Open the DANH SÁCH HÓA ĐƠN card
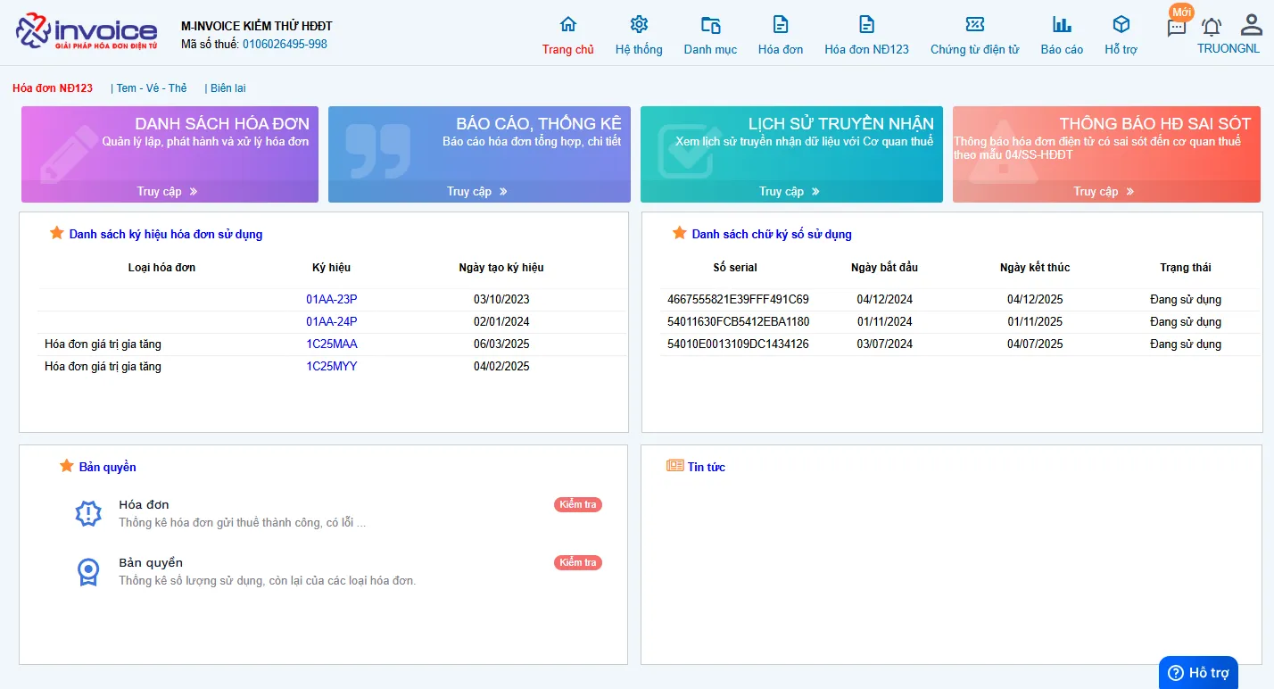 [x=170, y=154]
